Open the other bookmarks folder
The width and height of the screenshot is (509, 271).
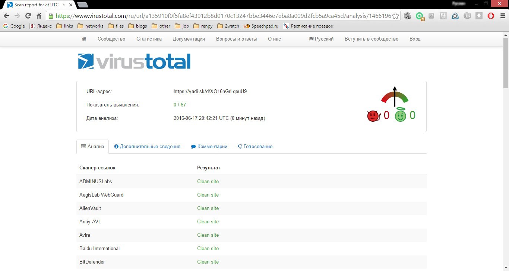pyautogui.click(x=161, y=26)
